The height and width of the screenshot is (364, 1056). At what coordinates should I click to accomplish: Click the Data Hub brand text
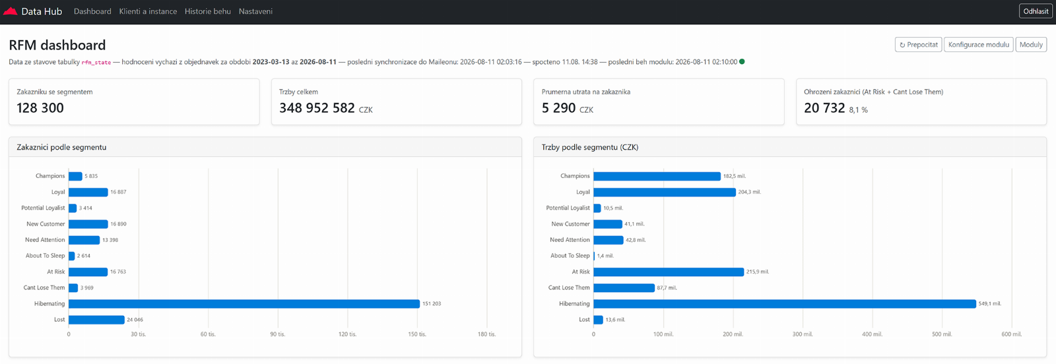42,11
